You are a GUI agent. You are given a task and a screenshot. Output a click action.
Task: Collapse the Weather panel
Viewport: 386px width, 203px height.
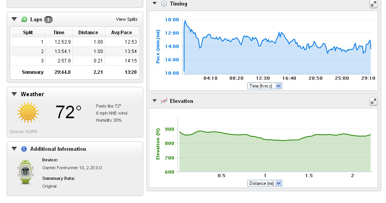coord(15,94)
